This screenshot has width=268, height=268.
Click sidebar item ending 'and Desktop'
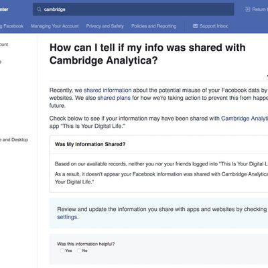[14, 140]
